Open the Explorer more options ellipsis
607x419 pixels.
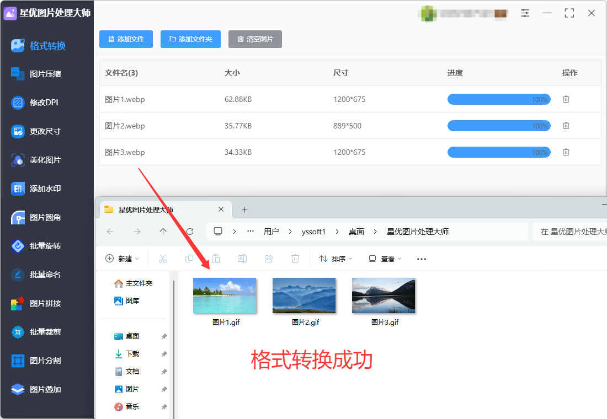[x=422, y=259]
